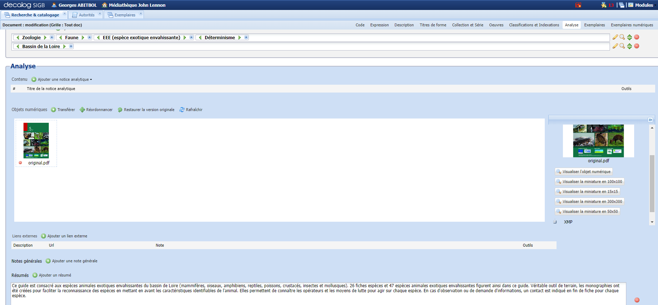Click the magnifier search icon on the Bassin de la Loire row

(x=622, y=46)
